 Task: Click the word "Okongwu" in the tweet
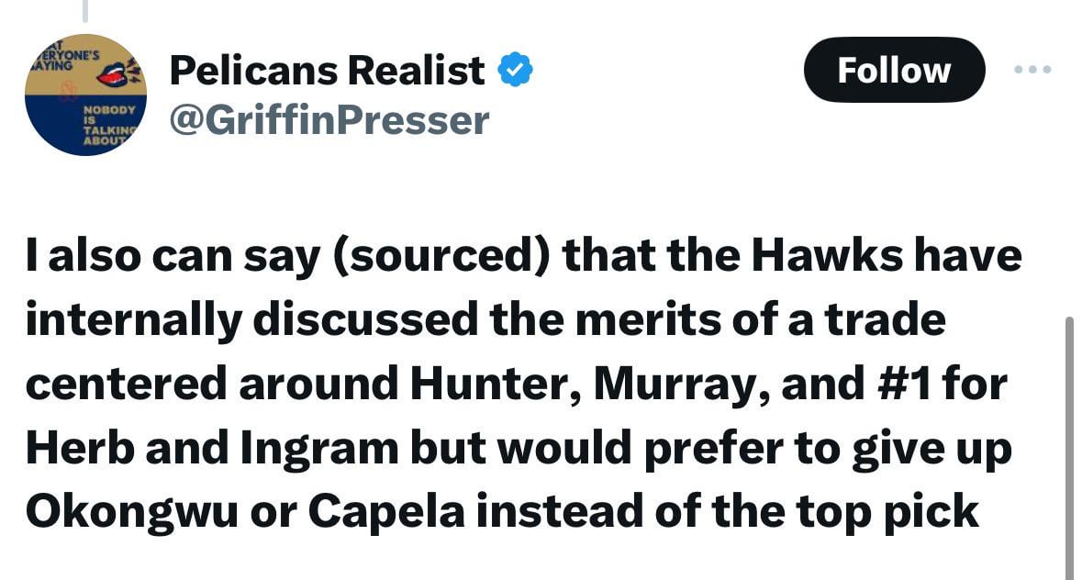pyautogui.click(x=124, y=512)
